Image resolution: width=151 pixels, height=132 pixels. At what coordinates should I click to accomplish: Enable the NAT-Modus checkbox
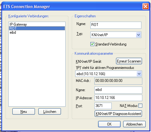[140, 106]
